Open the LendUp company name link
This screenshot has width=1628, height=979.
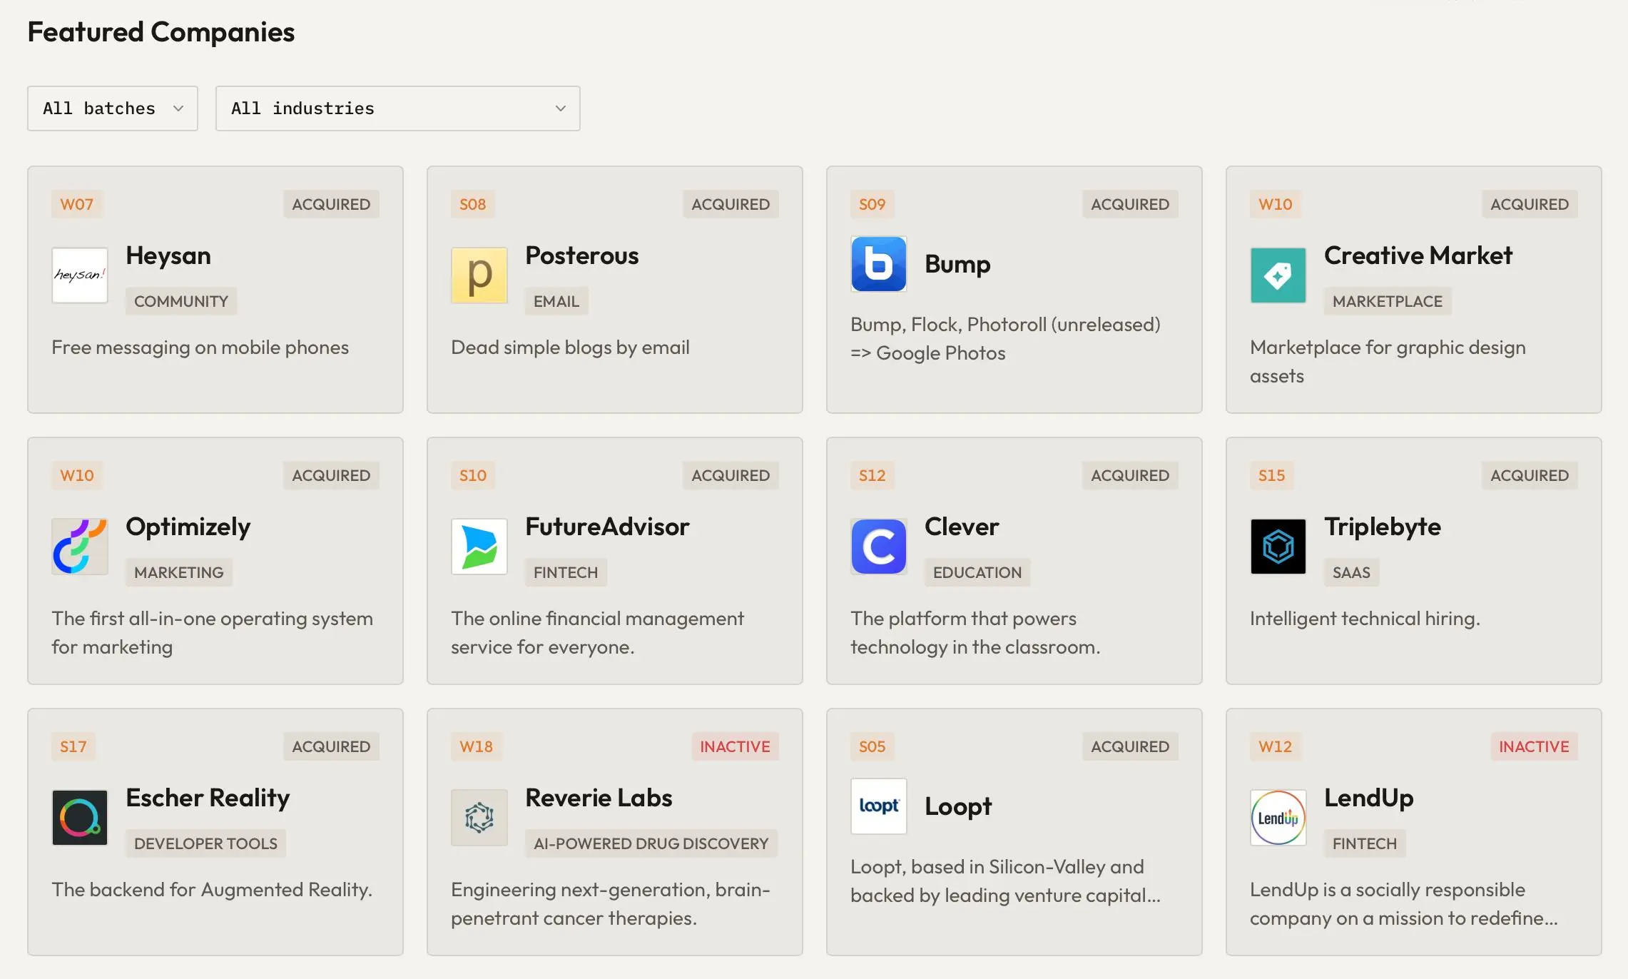[x=1369, y=798]
